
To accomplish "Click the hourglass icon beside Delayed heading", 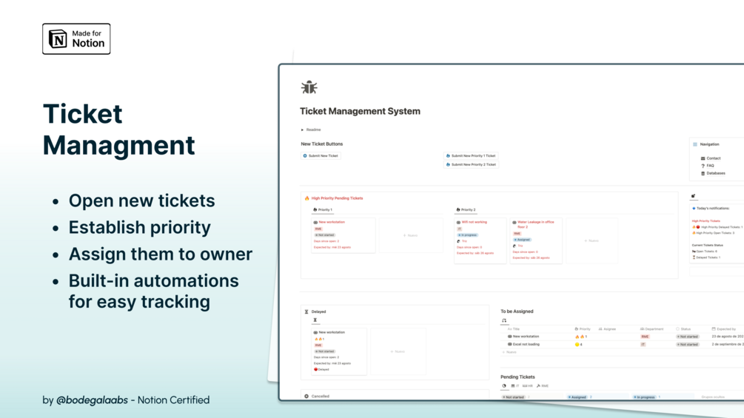I will 306,312.
